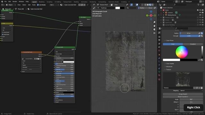
Task: Open the Material properties tab icon
Action: [x=159, y=75]
